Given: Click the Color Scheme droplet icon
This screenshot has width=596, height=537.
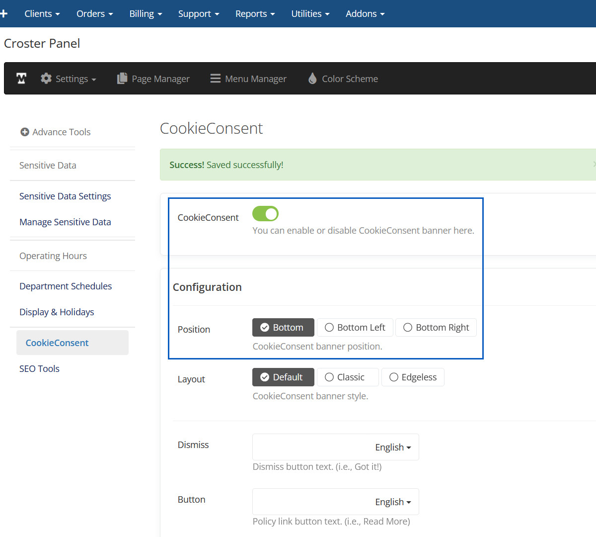Looking at the screenshot, I should [x=312, y=79].
